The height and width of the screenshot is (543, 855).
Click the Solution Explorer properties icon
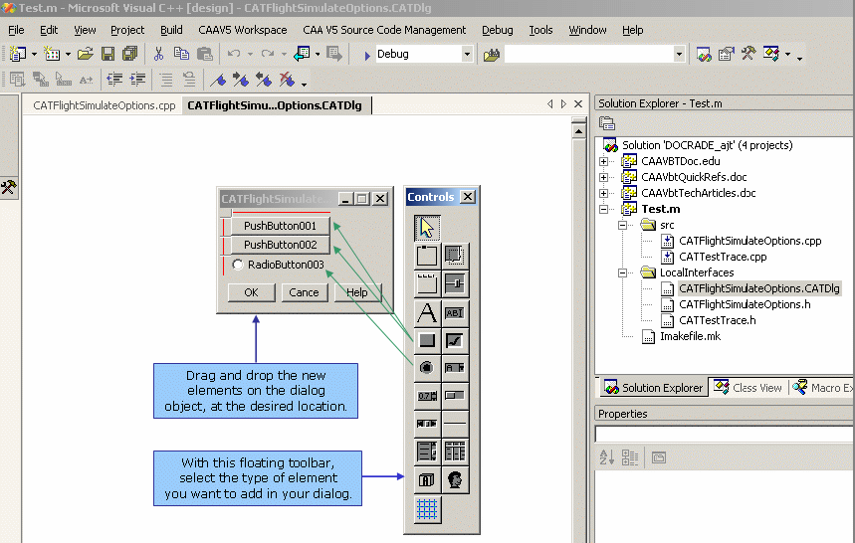(607, 124)
